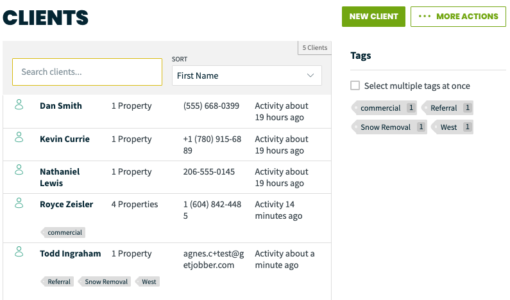Image resolution: width=510 pixels, height=300 pixels.
Task: Filter by the Referral tag in Tags panel
Action: (x=447, y=108)
